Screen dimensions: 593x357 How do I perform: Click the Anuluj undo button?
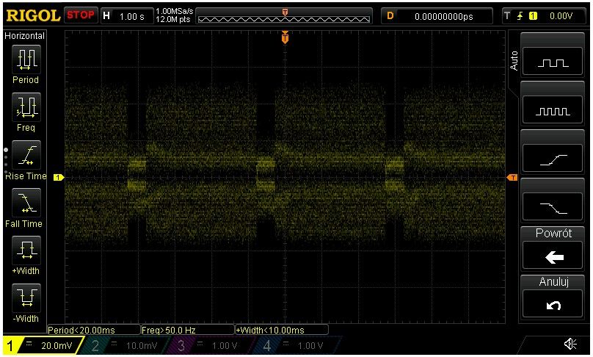(x=553, y=304)
